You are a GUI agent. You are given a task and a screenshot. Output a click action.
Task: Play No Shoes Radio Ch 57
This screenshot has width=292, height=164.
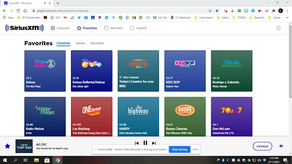click(185, 117)
